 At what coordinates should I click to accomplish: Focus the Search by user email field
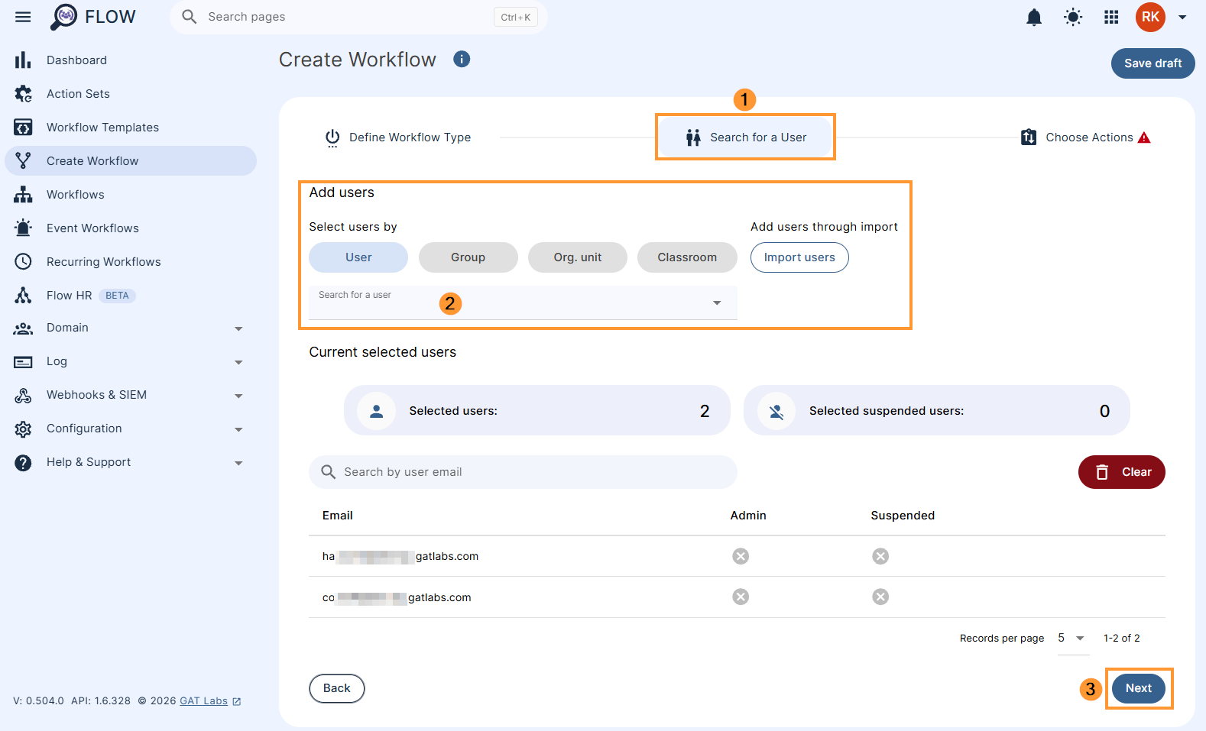click(x=523, y=472)
